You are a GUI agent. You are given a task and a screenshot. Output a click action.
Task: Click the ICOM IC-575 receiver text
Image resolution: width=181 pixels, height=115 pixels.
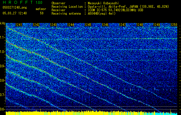pyautogui.click(x=115, y=10)
